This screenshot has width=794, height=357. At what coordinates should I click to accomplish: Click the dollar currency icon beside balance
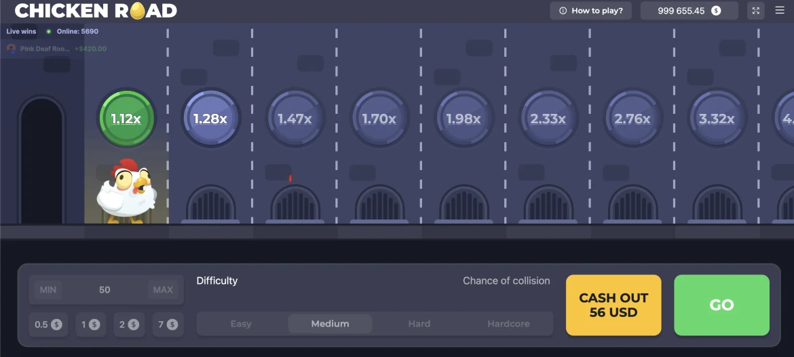tap(716, 11)
